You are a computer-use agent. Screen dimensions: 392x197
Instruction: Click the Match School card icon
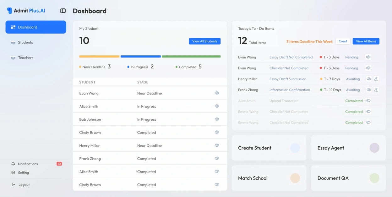coord(295,178)
